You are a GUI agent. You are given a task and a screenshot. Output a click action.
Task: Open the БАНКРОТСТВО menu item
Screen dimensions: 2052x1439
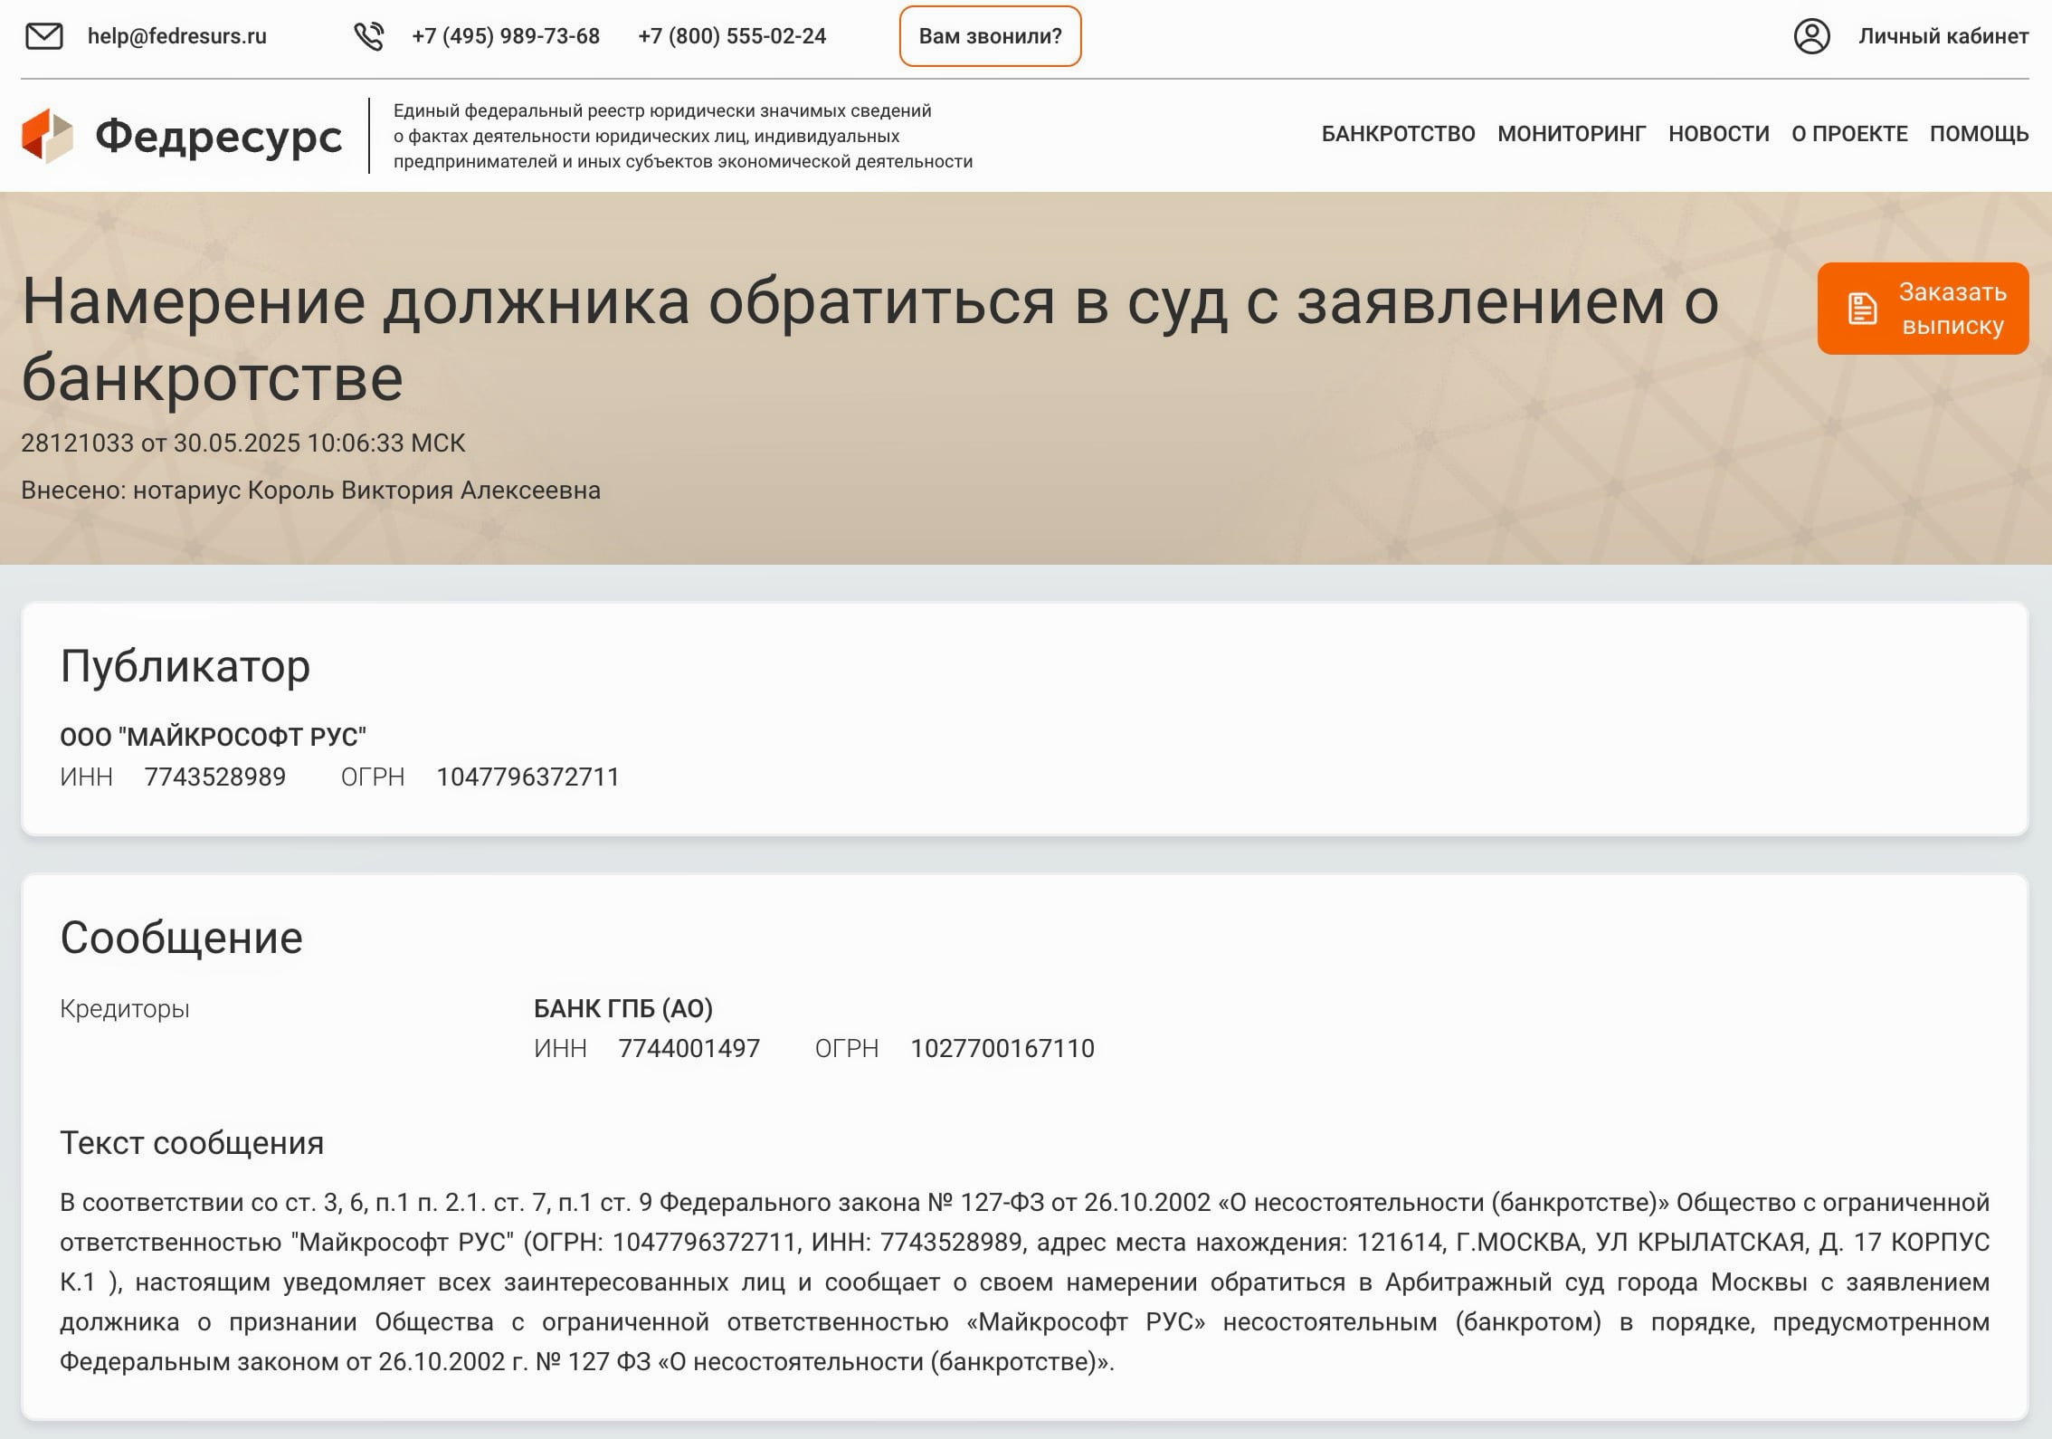tap(1398, 134)
